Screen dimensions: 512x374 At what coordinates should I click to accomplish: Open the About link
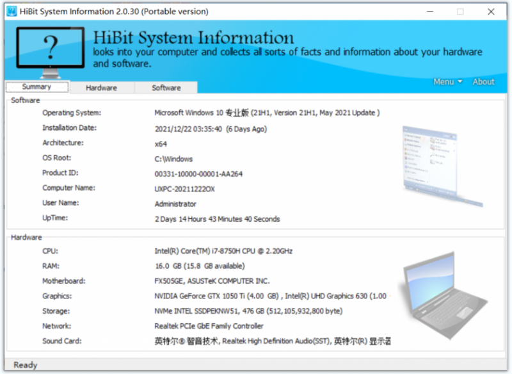pyautogui.click(x=483, y=82)
